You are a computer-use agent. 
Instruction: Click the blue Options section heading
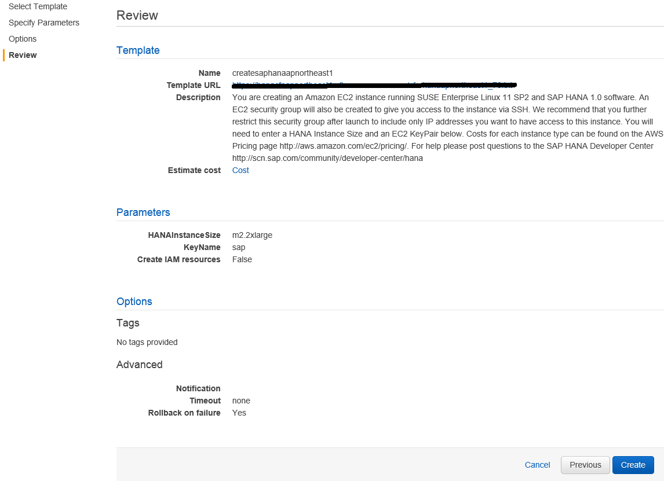[x=134, y=302]
